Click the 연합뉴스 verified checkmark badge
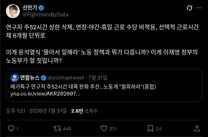208x137 pixels. point(43,78)
